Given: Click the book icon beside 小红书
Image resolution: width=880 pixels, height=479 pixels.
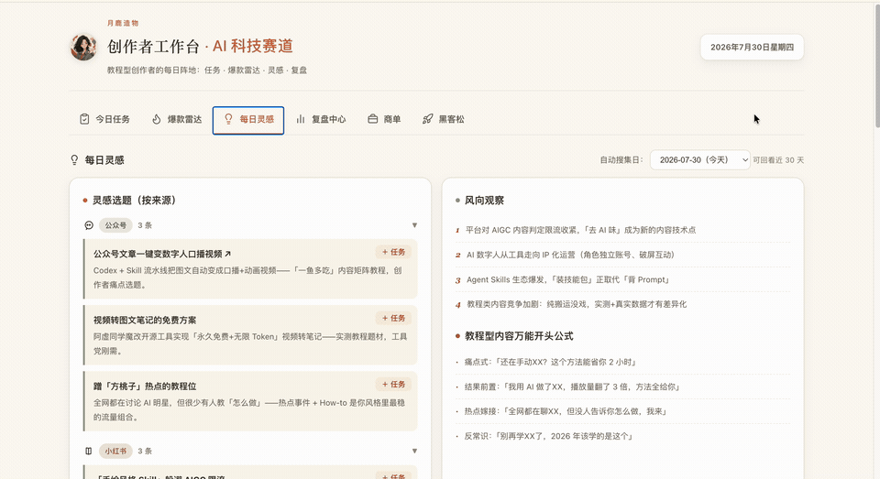Looking at the screenshot, I should pyautogui.click(x=89, y=451).
